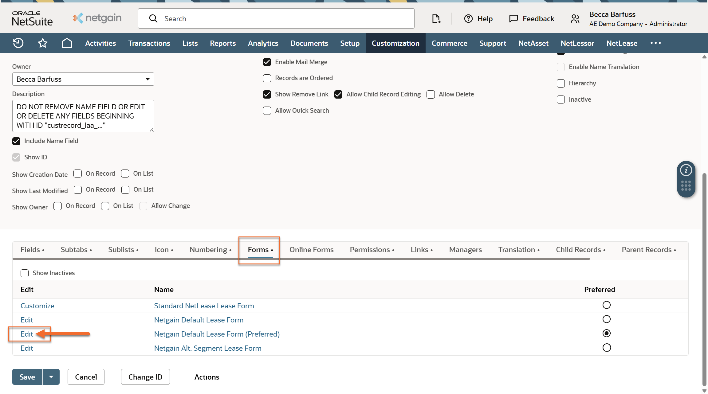Open the Customization menu
Screen dimensions: 708x394
pyautogui.click(x=395, y=43)
